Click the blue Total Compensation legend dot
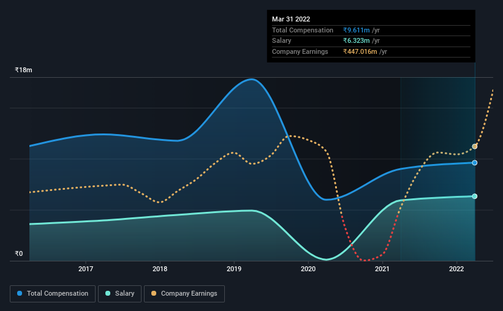This screenshot has width=503, height=311. pyautogui.click(x=20, y=293)
